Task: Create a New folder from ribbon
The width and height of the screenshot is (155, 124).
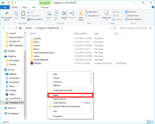Action: (x=81, y=16)
